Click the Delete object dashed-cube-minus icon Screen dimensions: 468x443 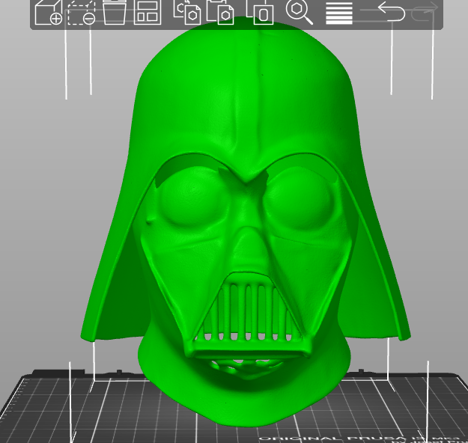point(82,12)
